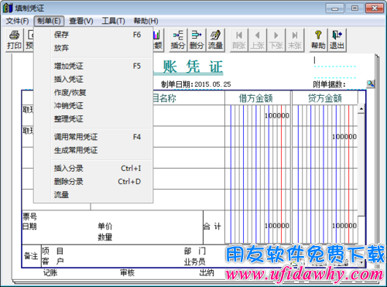The height and width of the screenshot is (287, 387).
Task: Click the 退出 exit toolbar icon
Action: (337, 40)
